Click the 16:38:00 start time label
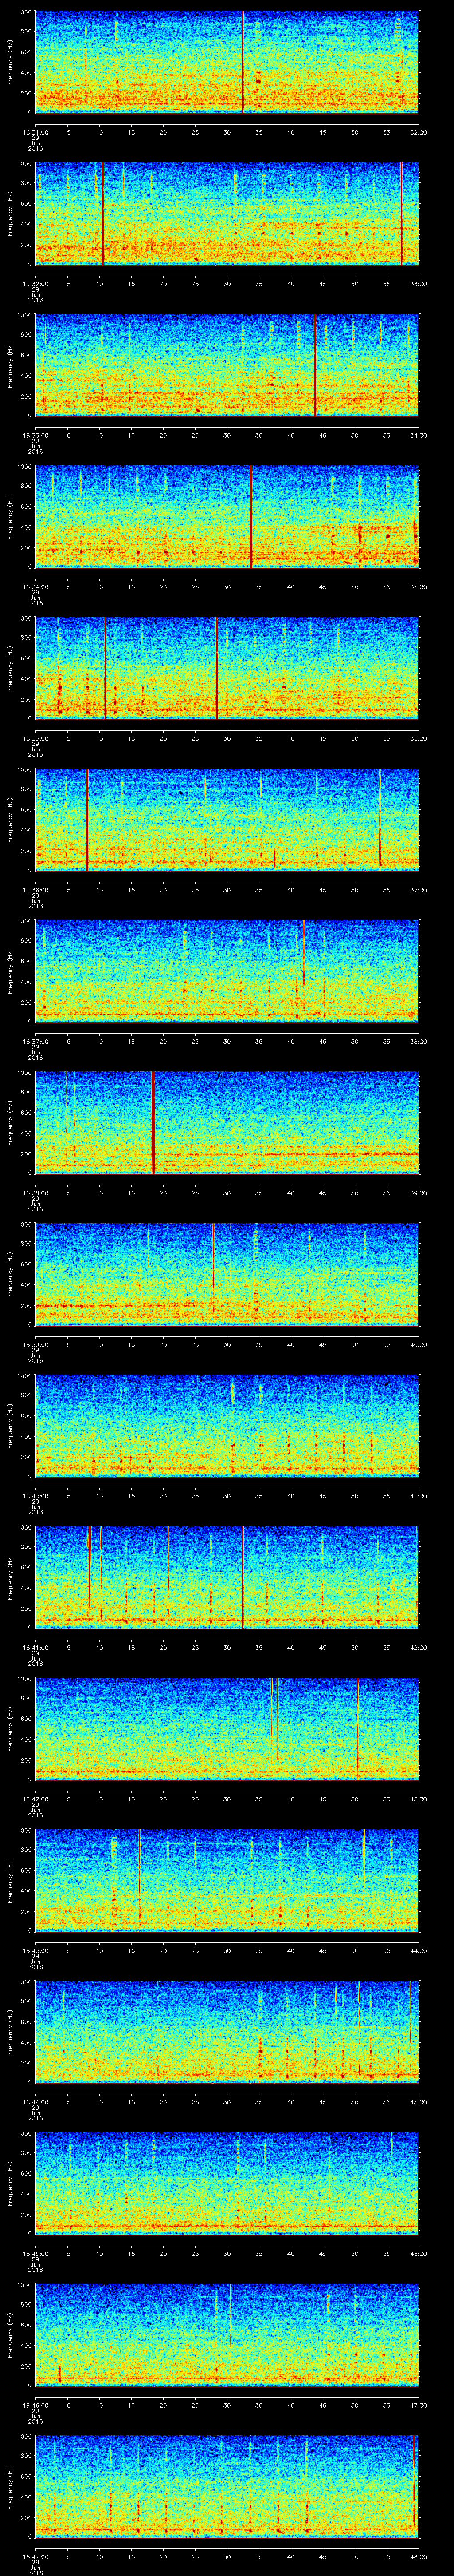454x2576 pixels. [35, 1193]
